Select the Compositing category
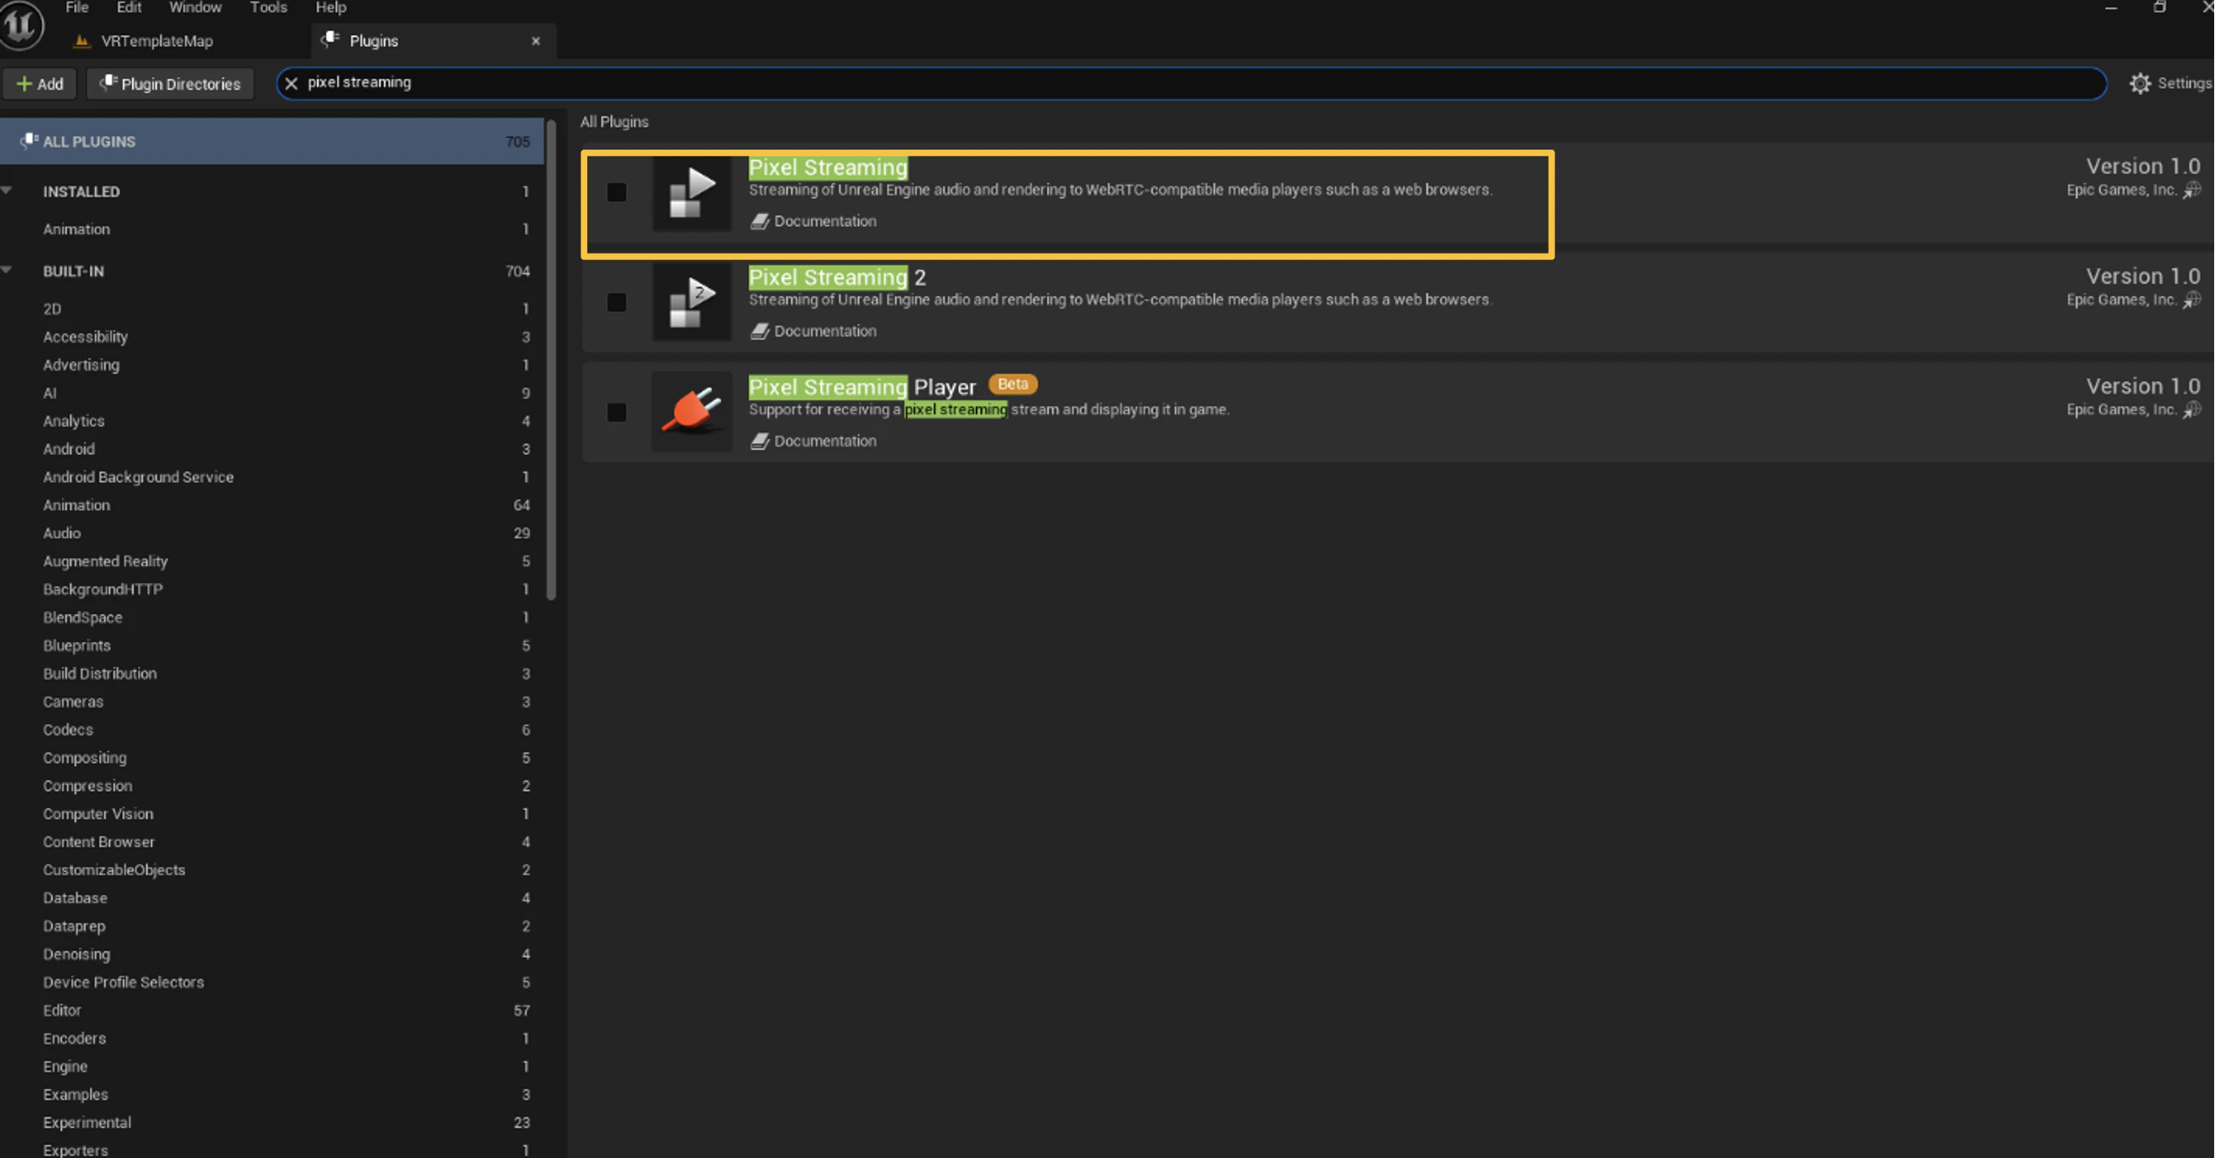The image size is (2215, 1158). [x=271, y=758]
